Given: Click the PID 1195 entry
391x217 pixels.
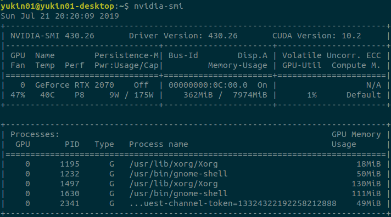Looking at the screenshot, I should (x=70, y=164).
